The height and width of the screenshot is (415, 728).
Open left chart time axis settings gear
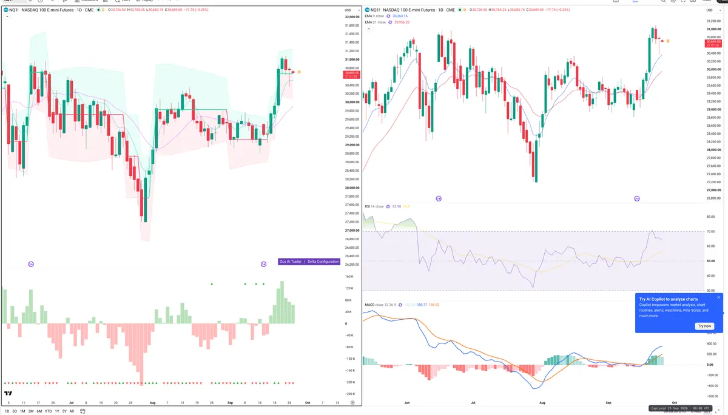tap(352, 402)
